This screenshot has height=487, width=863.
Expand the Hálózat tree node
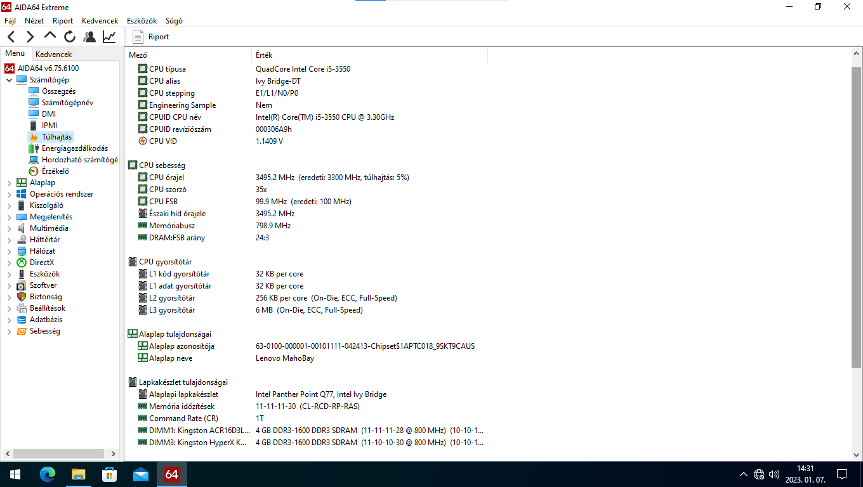[9, 251]
